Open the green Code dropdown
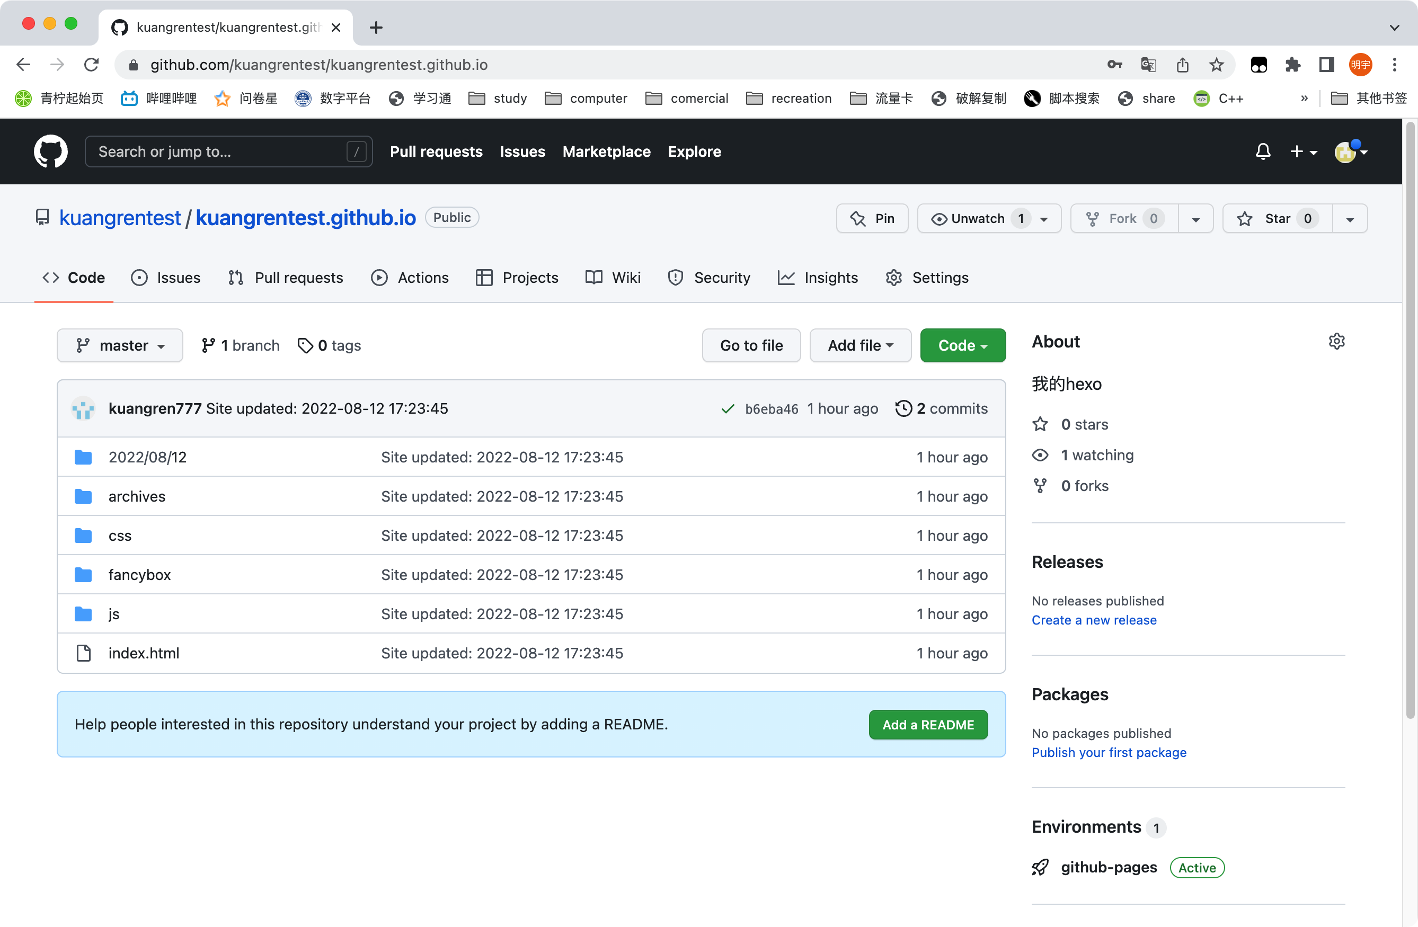 click(962, 345)
